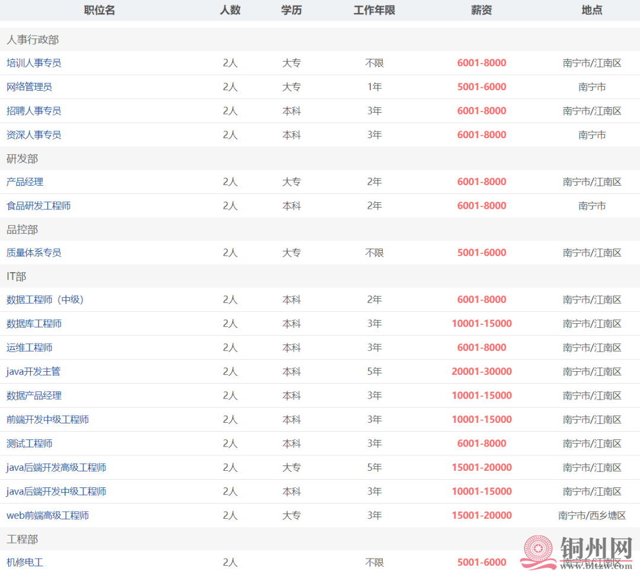Select the 人事行政部 department row
The width and height of the screenshot is (640, 574).
33,40
